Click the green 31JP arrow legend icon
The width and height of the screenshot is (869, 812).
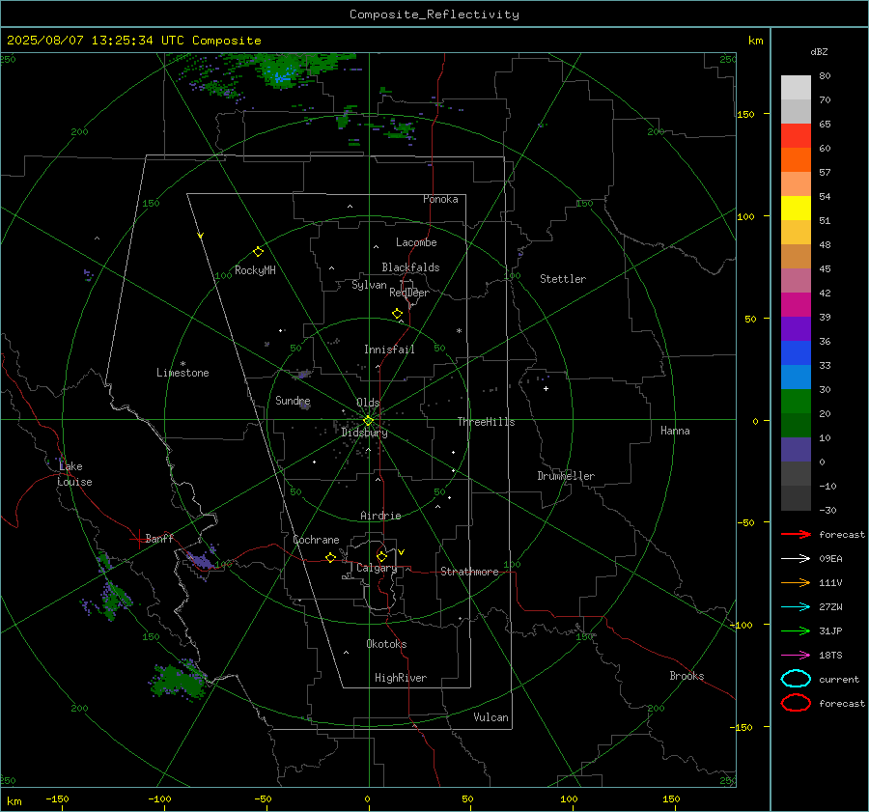point(796,630)
